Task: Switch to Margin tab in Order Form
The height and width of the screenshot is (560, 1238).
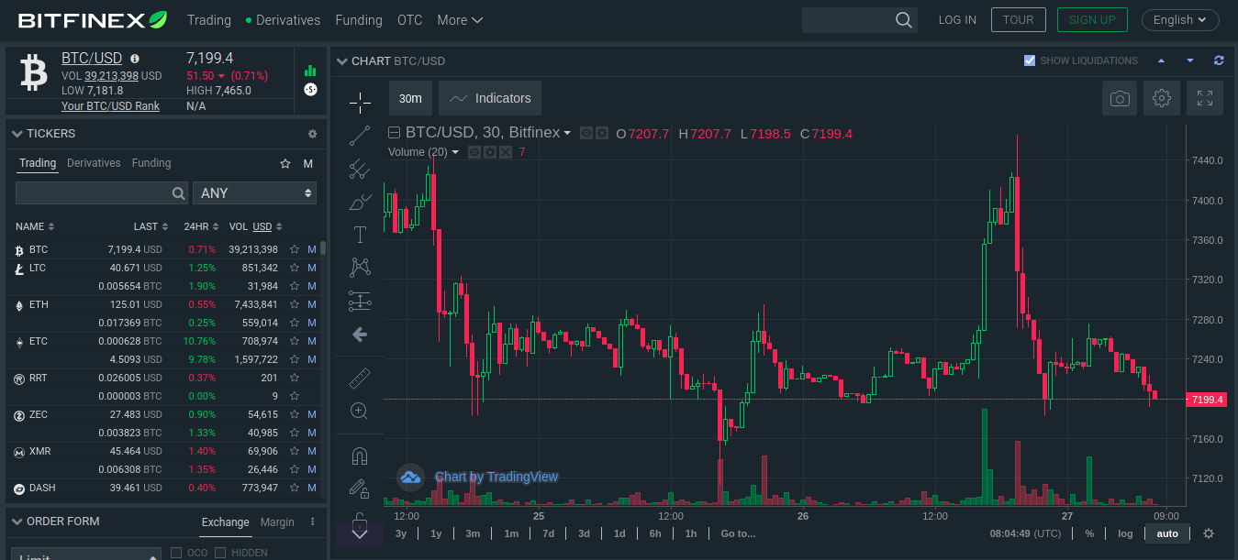Action: click(277, 522)
